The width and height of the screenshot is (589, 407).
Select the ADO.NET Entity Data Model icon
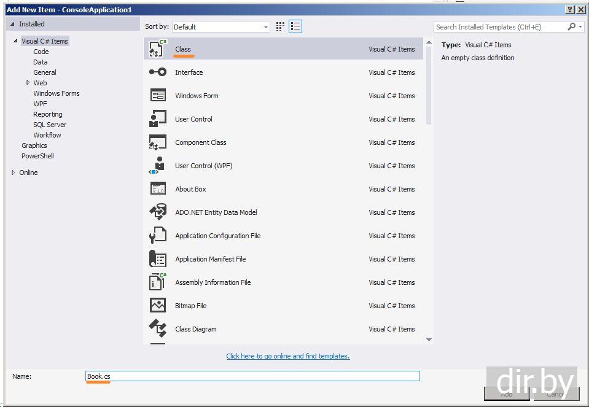[x=158, y=212]
